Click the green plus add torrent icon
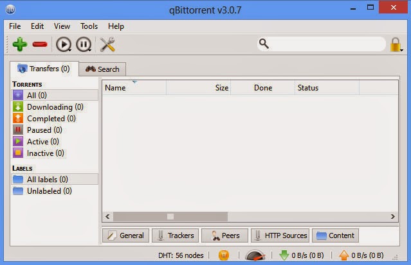 coord(20,44)
